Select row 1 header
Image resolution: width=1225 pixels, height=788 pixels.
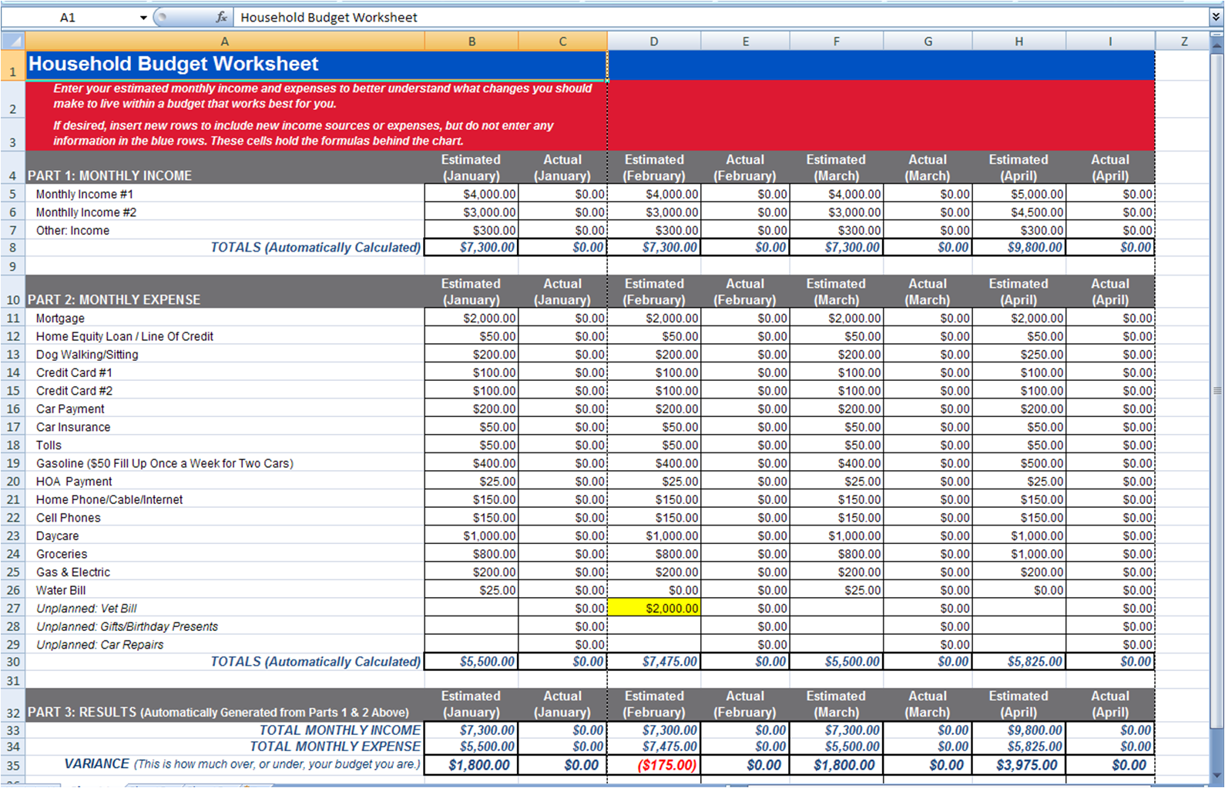13,65
